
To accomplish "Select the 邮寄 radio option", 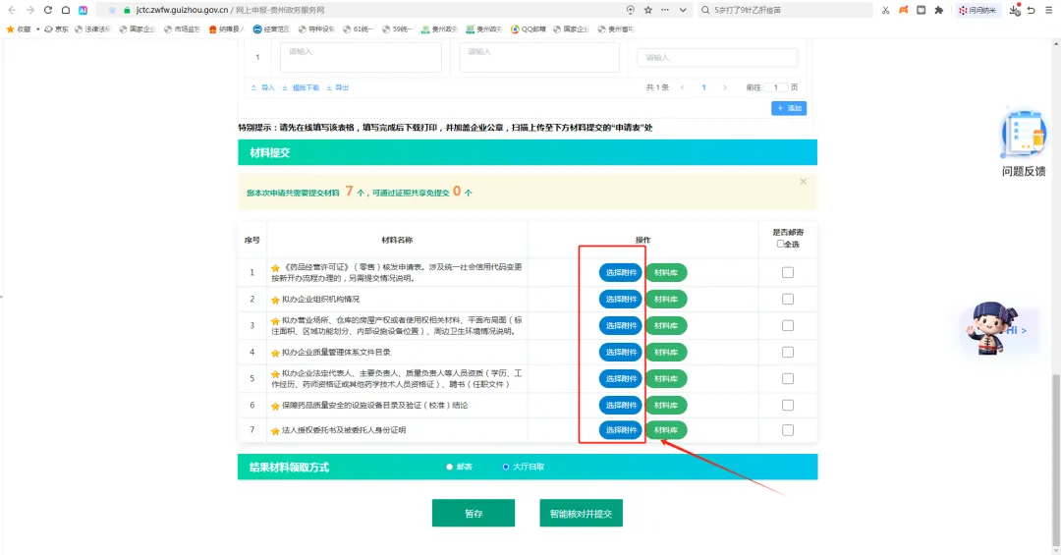I will coord(449,467).
